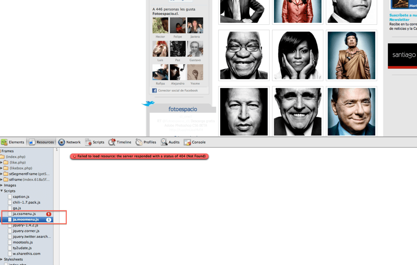Viewport: 417px width, 265px height.
Task: Open the Timeline panel icon
Action: click(x=112, y=142)
